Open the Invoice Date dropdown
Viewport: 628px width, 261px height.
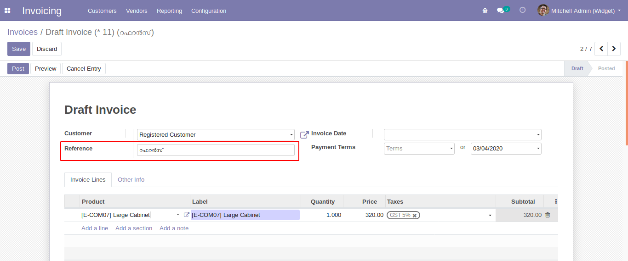point(538,135)
